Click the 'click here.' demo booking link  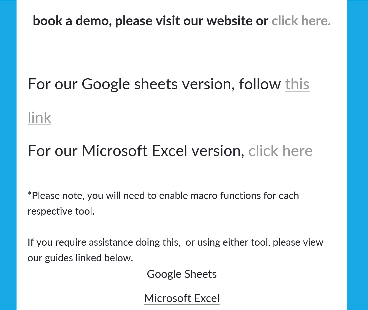pos(301,21)
